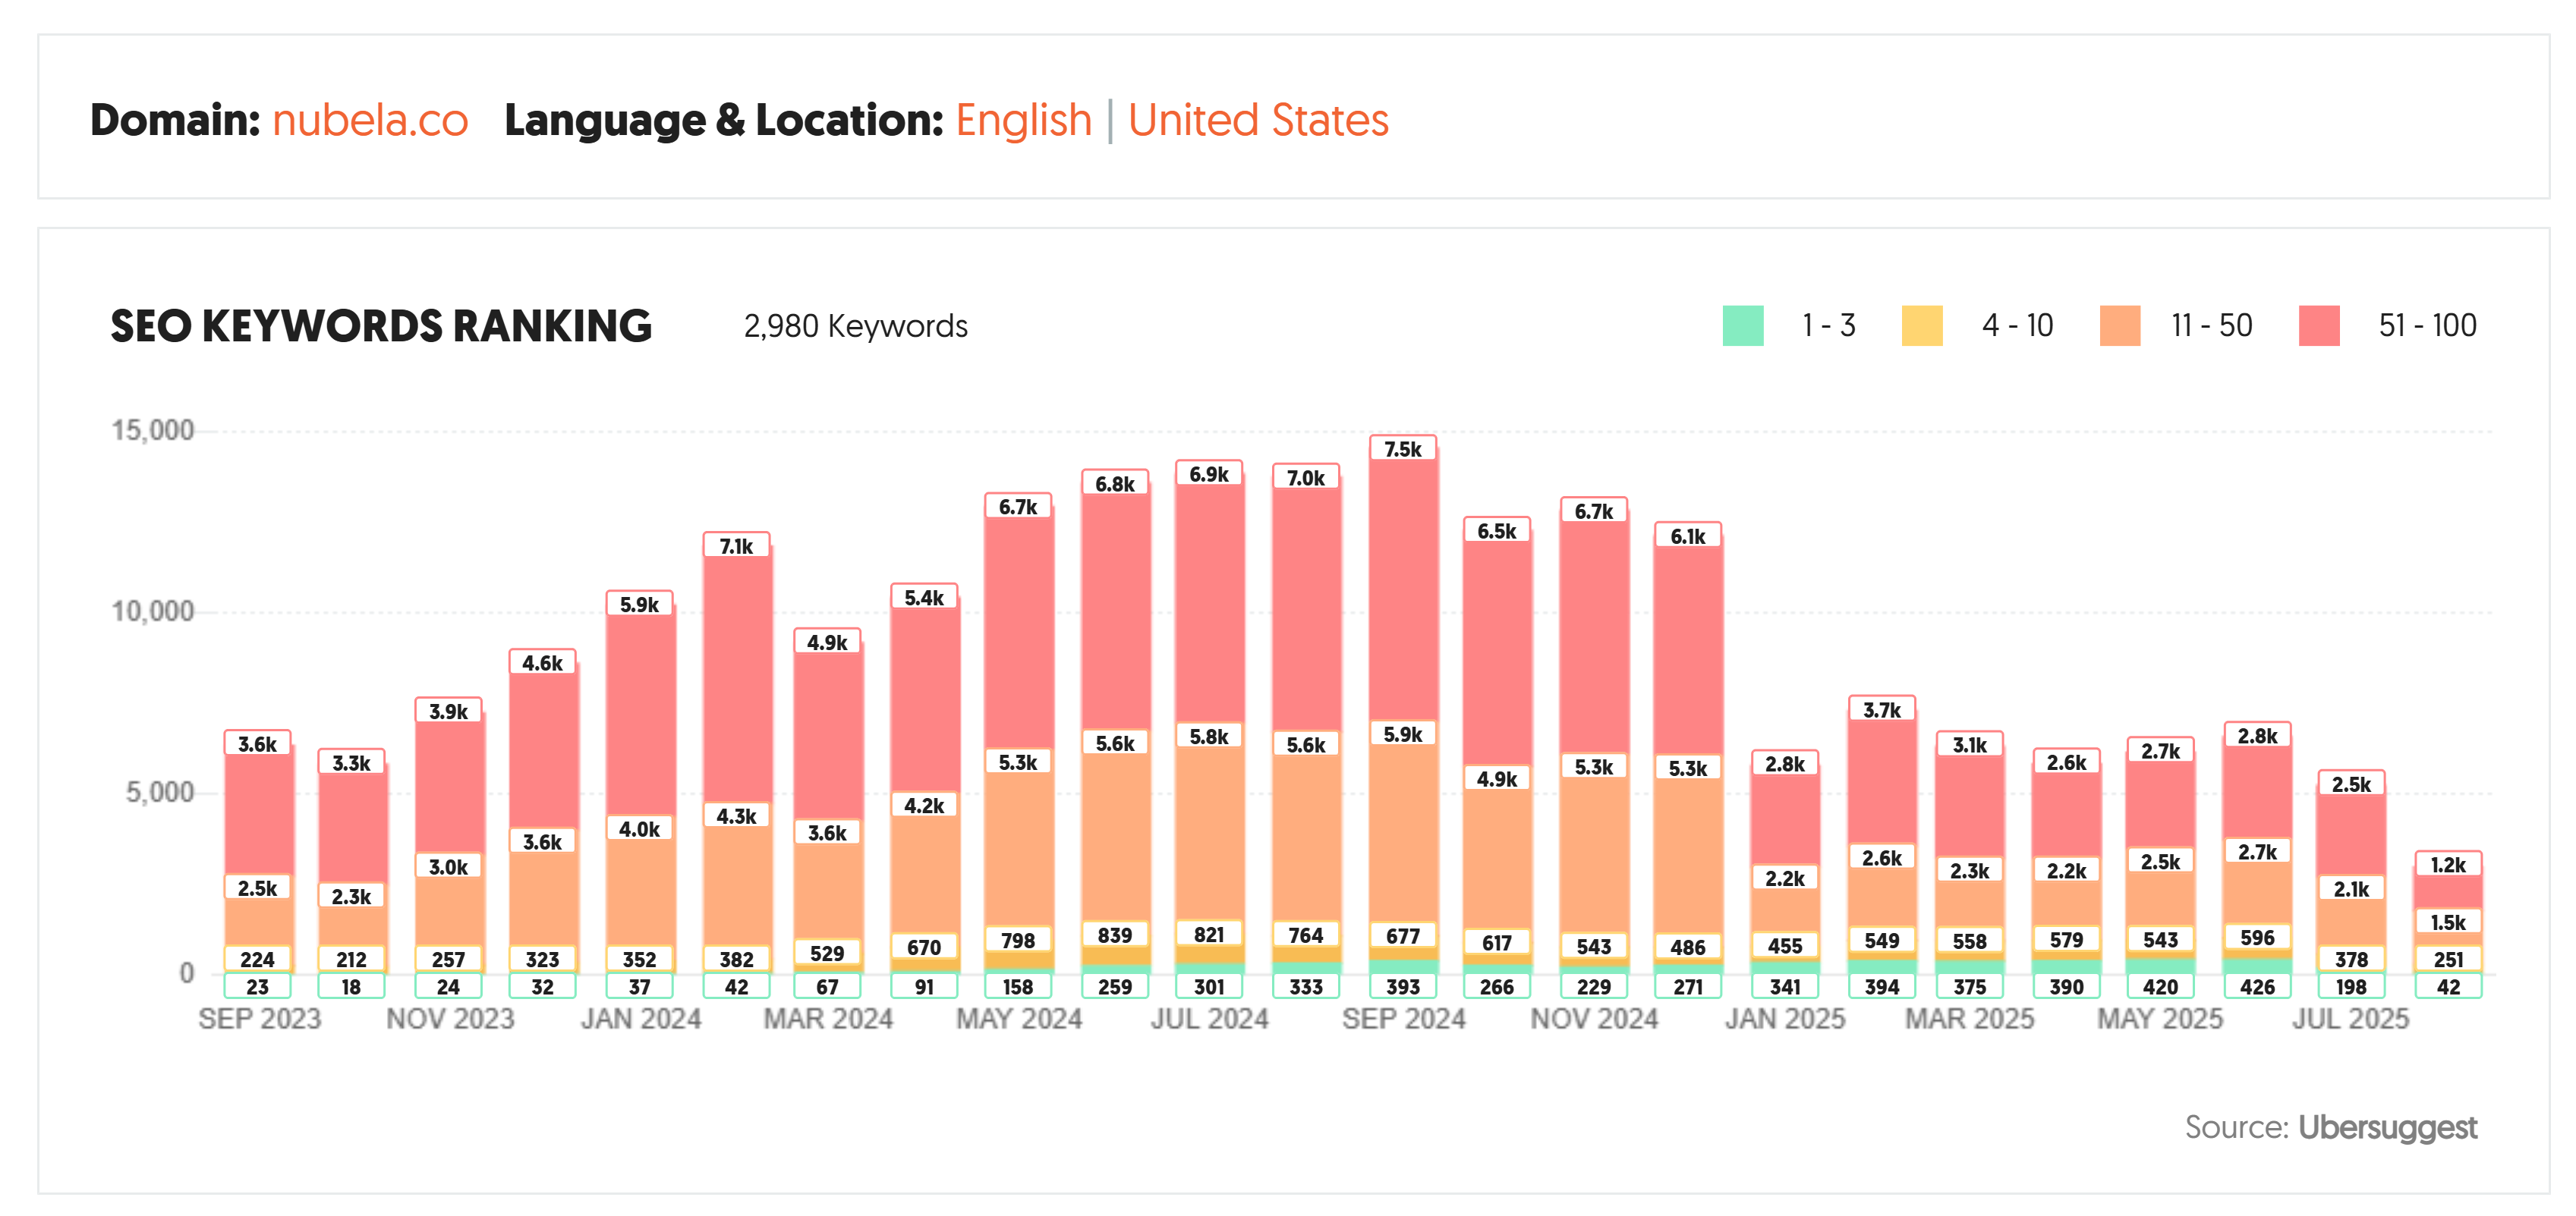Viewport: 2576px width, 1216px height.
Task: Click the 15,000 y-axis label
Action: (152, 431)
